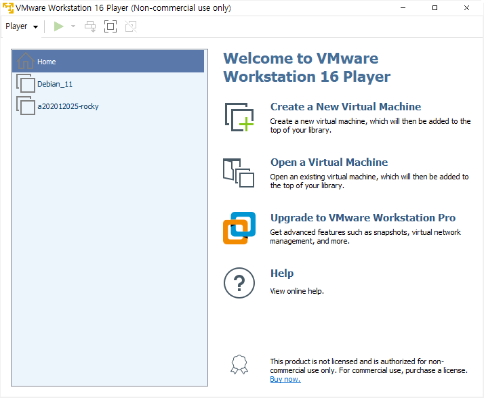Click Send Ctrl+Alt+Del toolbar icon
The height and width of the screenshot is (398, 484).
point(90,26)
